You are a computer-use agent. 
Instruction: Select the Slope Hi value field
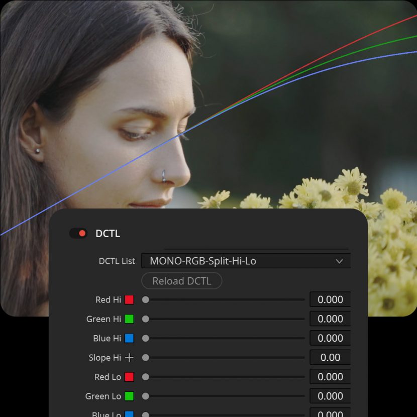tap(330, 358)
